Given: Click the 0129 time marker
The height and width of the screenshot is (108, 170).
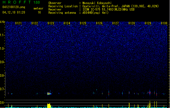Looking at the screenshot, I should (x=148, y=23).
